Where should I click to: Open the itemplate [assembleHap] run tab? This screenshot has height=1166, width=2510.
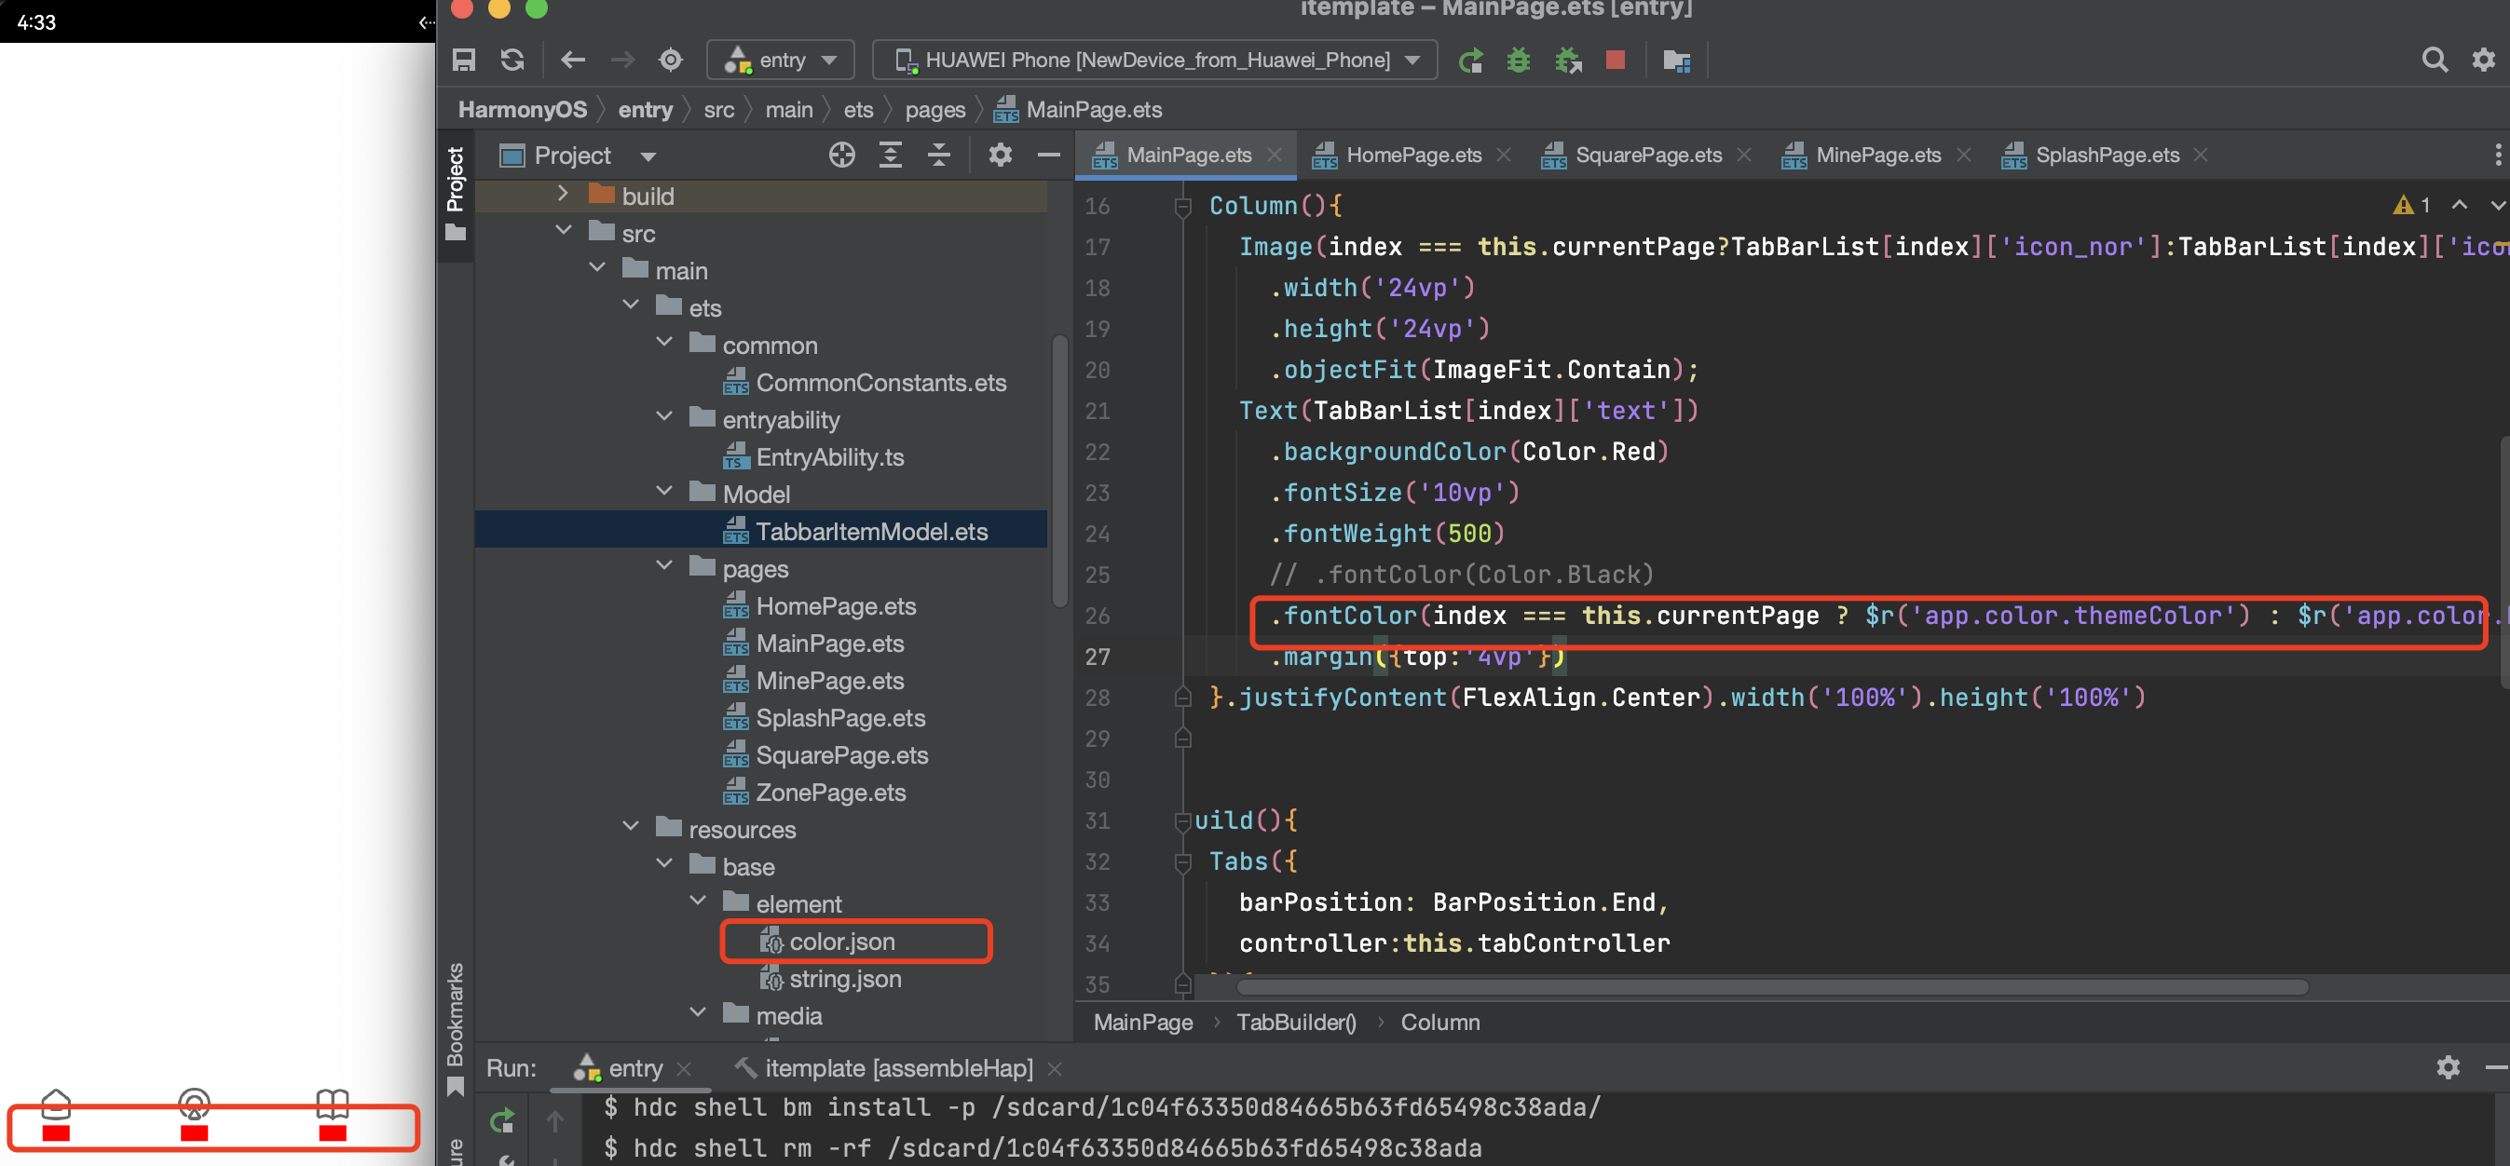coord(897,1067)
